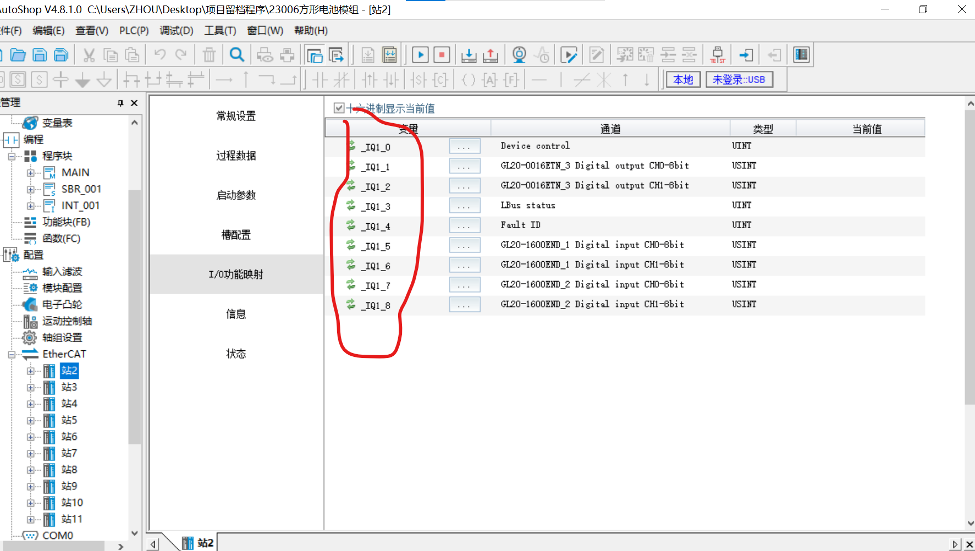Click the Copy icon in toolbar
The image size is (975, 551).
click(111, 55)
